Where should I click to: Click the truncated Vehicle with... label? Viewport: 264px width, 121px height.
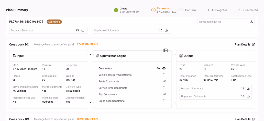[x=239, y=65]
